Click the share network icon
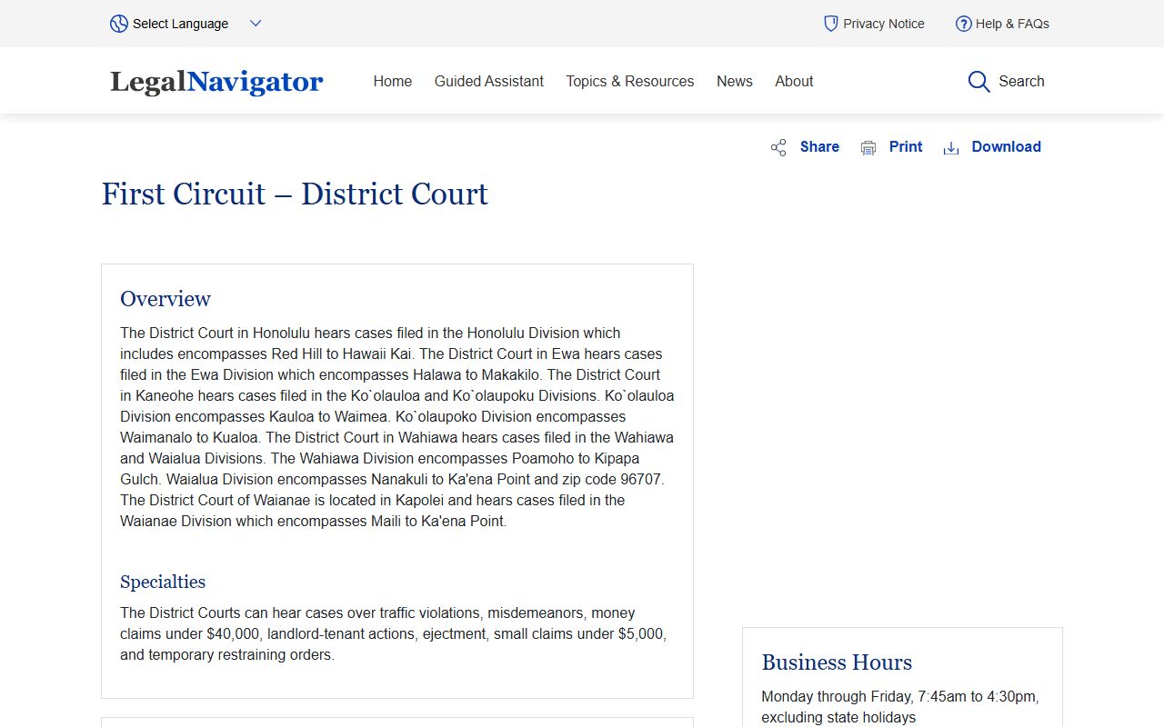 coord(778,148)
